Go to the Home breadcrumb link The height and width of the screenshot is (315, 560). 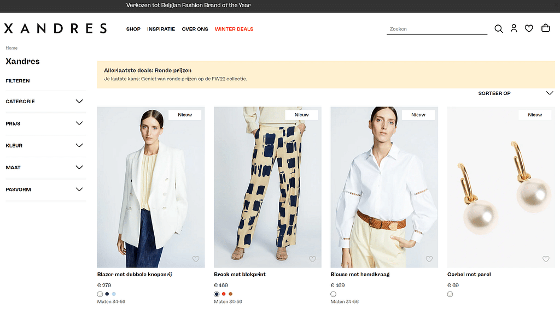(11, 48)
